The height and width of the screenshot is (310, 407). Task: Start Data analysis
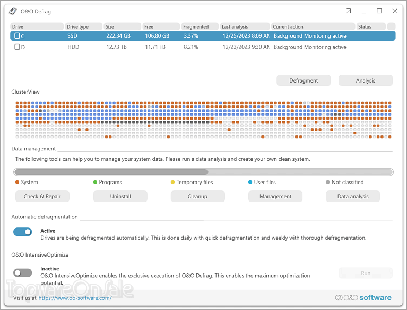[x=353, y=196]
